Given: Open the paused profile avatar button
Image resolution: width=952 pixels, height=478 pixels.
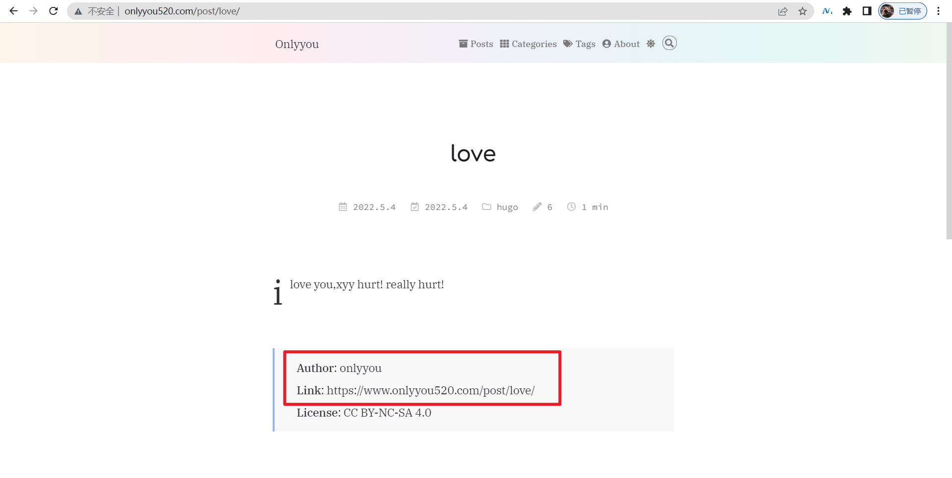Looking at the screenshot, I should click(902, 11).
